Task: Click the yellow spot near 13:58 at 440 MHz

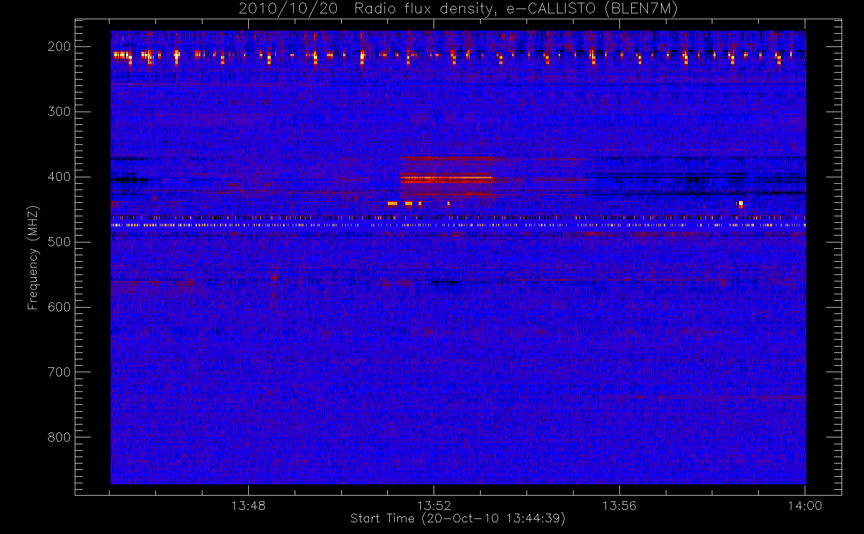Action: click(x=741, y=204)
